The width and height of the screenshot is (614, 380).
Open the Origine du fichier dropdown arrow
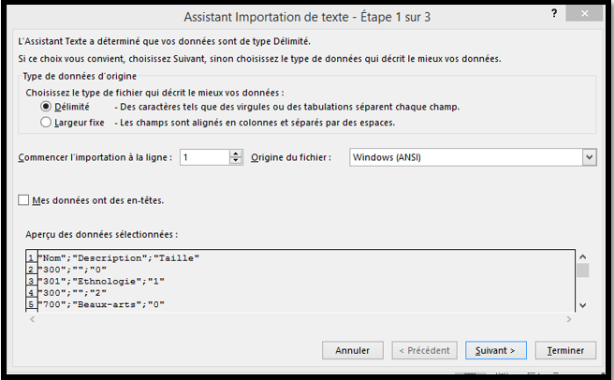[x=589, y=157]
